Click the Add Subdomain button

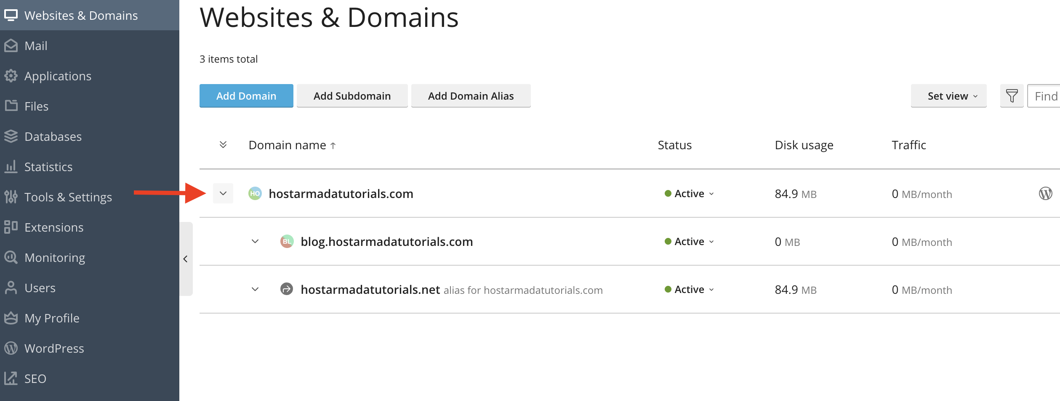pyautogui.click(x=352, y=96)
